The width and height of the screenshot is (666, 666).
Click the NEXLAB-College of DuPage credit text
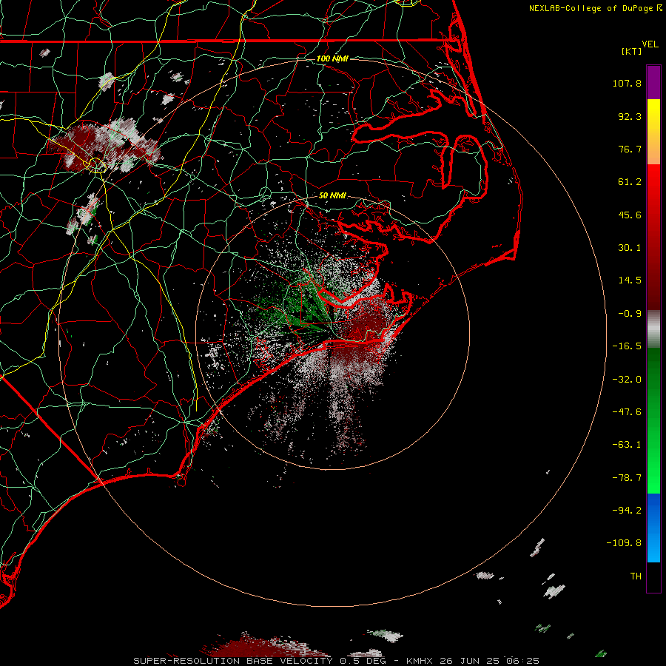591,8
